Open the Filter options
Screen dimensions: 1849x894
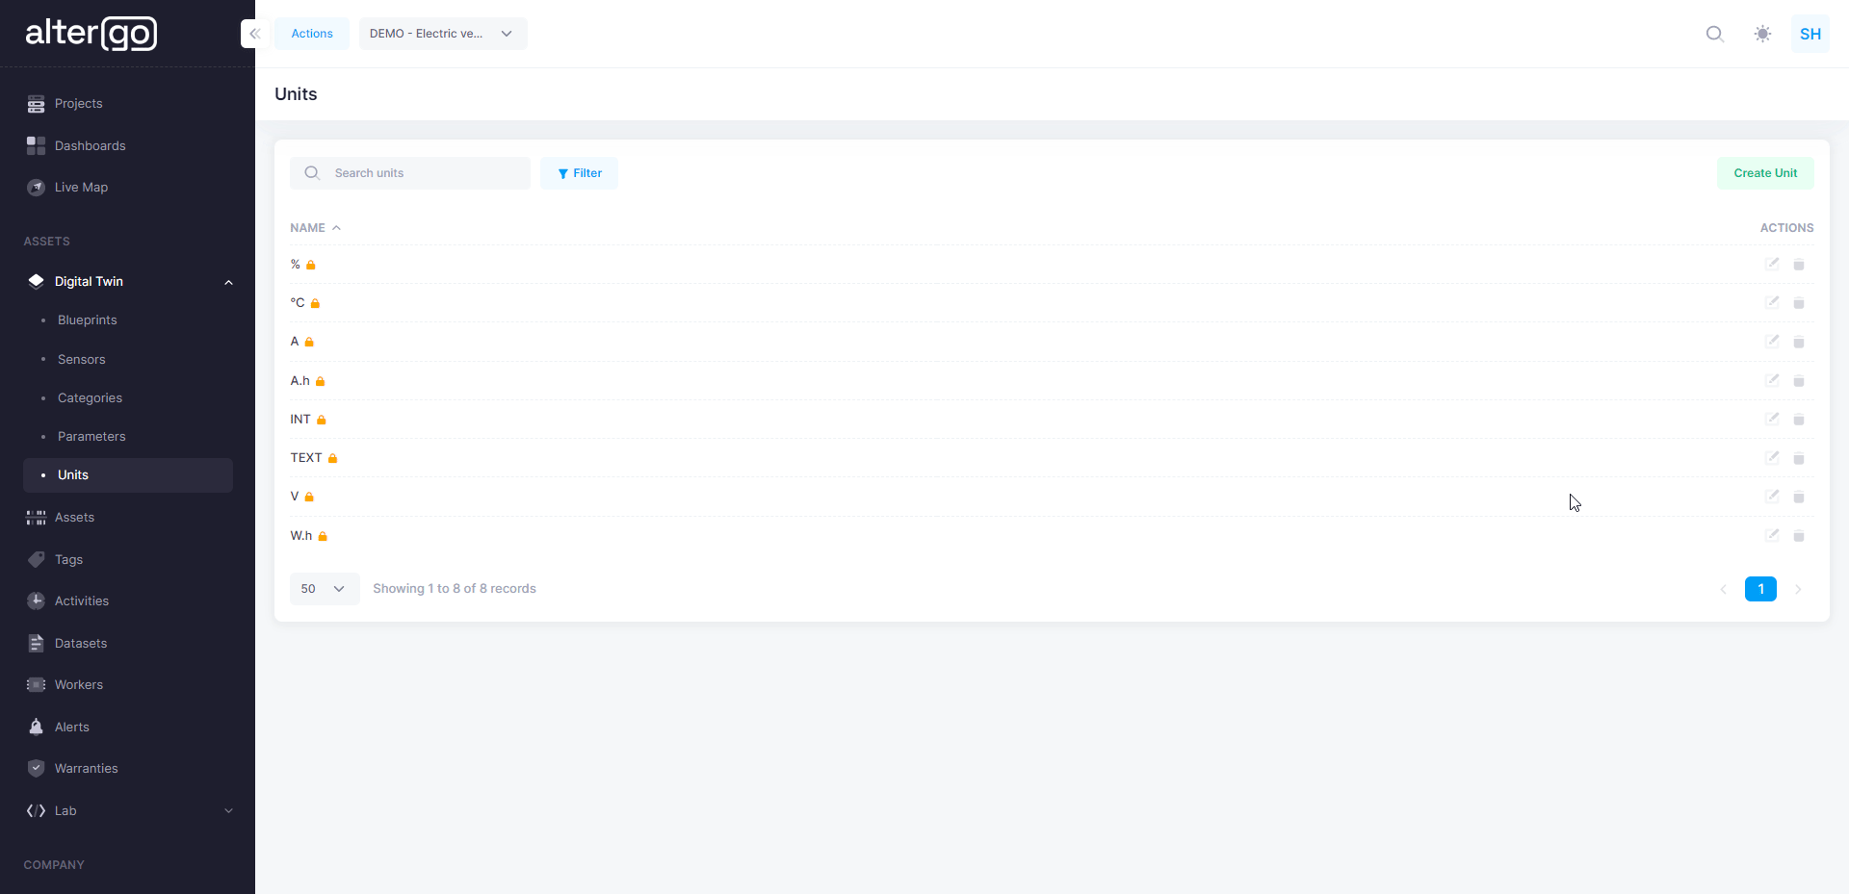click(579, 173)
